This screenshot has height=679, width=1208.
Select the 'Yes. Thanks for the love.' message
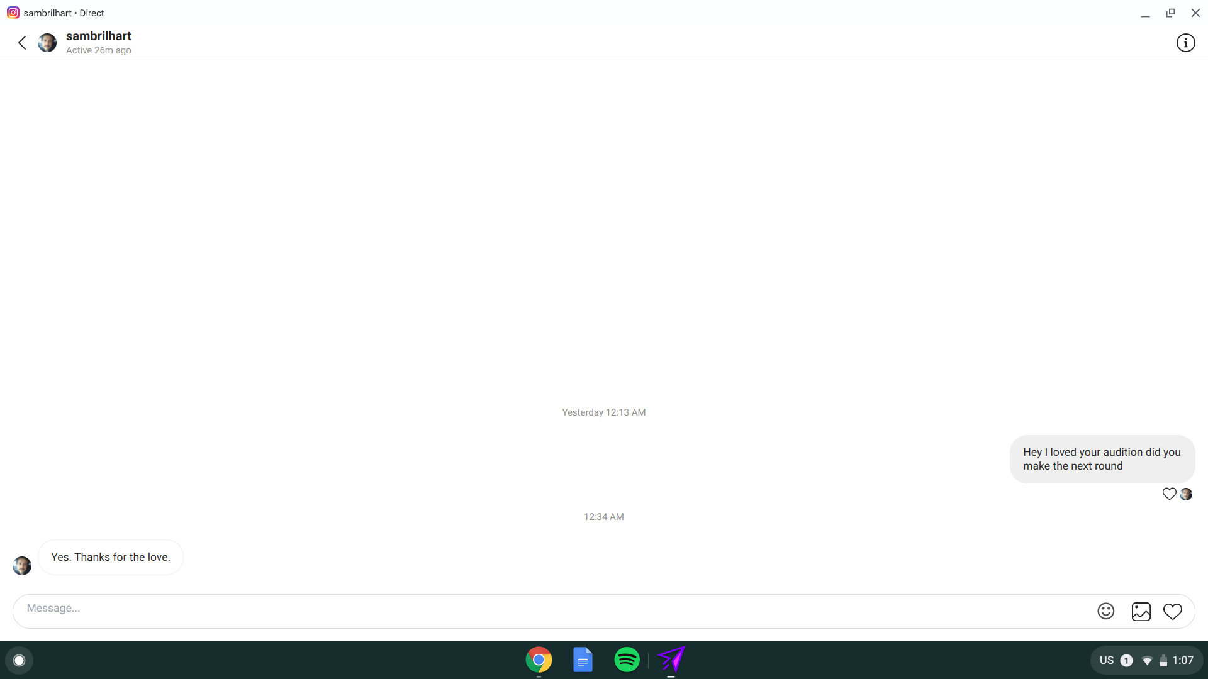click(111, 557)
